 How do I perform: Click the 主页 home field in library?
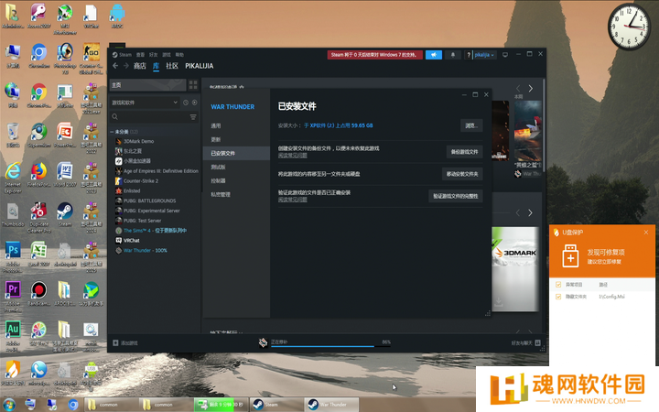click(x=147, y=85)
